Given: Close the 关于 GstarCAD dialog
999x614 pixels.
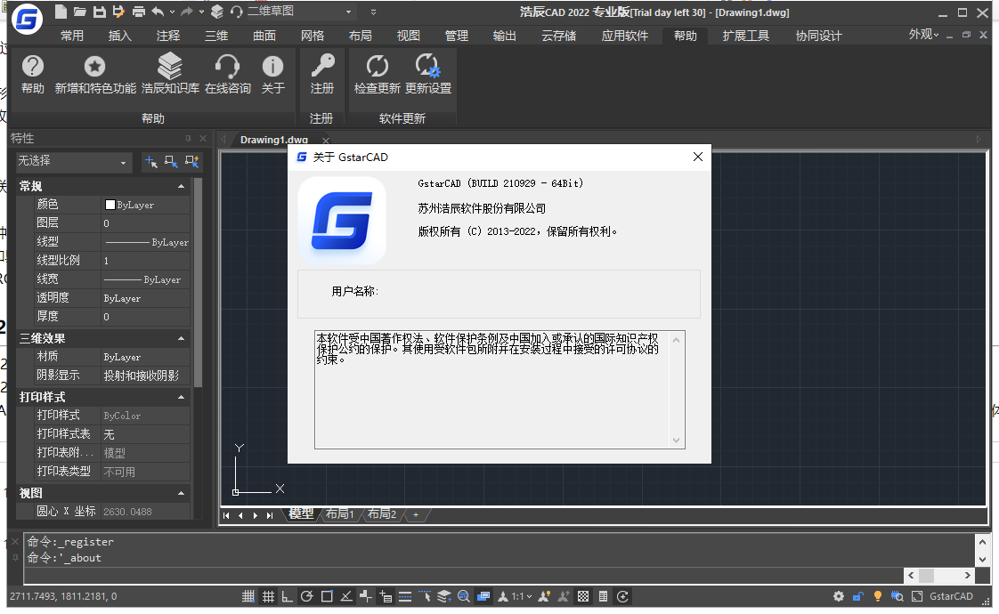Looking at the screenshot, I should (698, 157).
